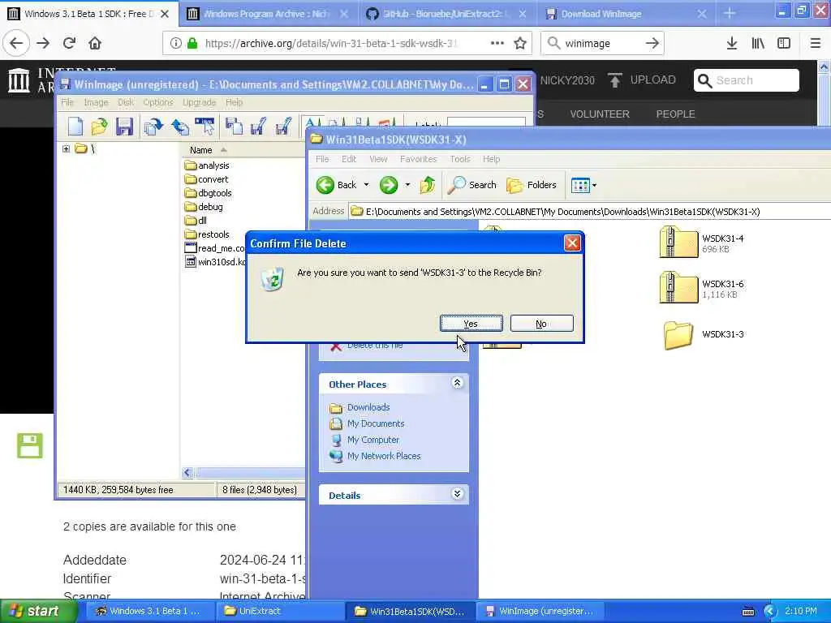
Task: Open the Back history dropdown arrow
Action: 366,185
